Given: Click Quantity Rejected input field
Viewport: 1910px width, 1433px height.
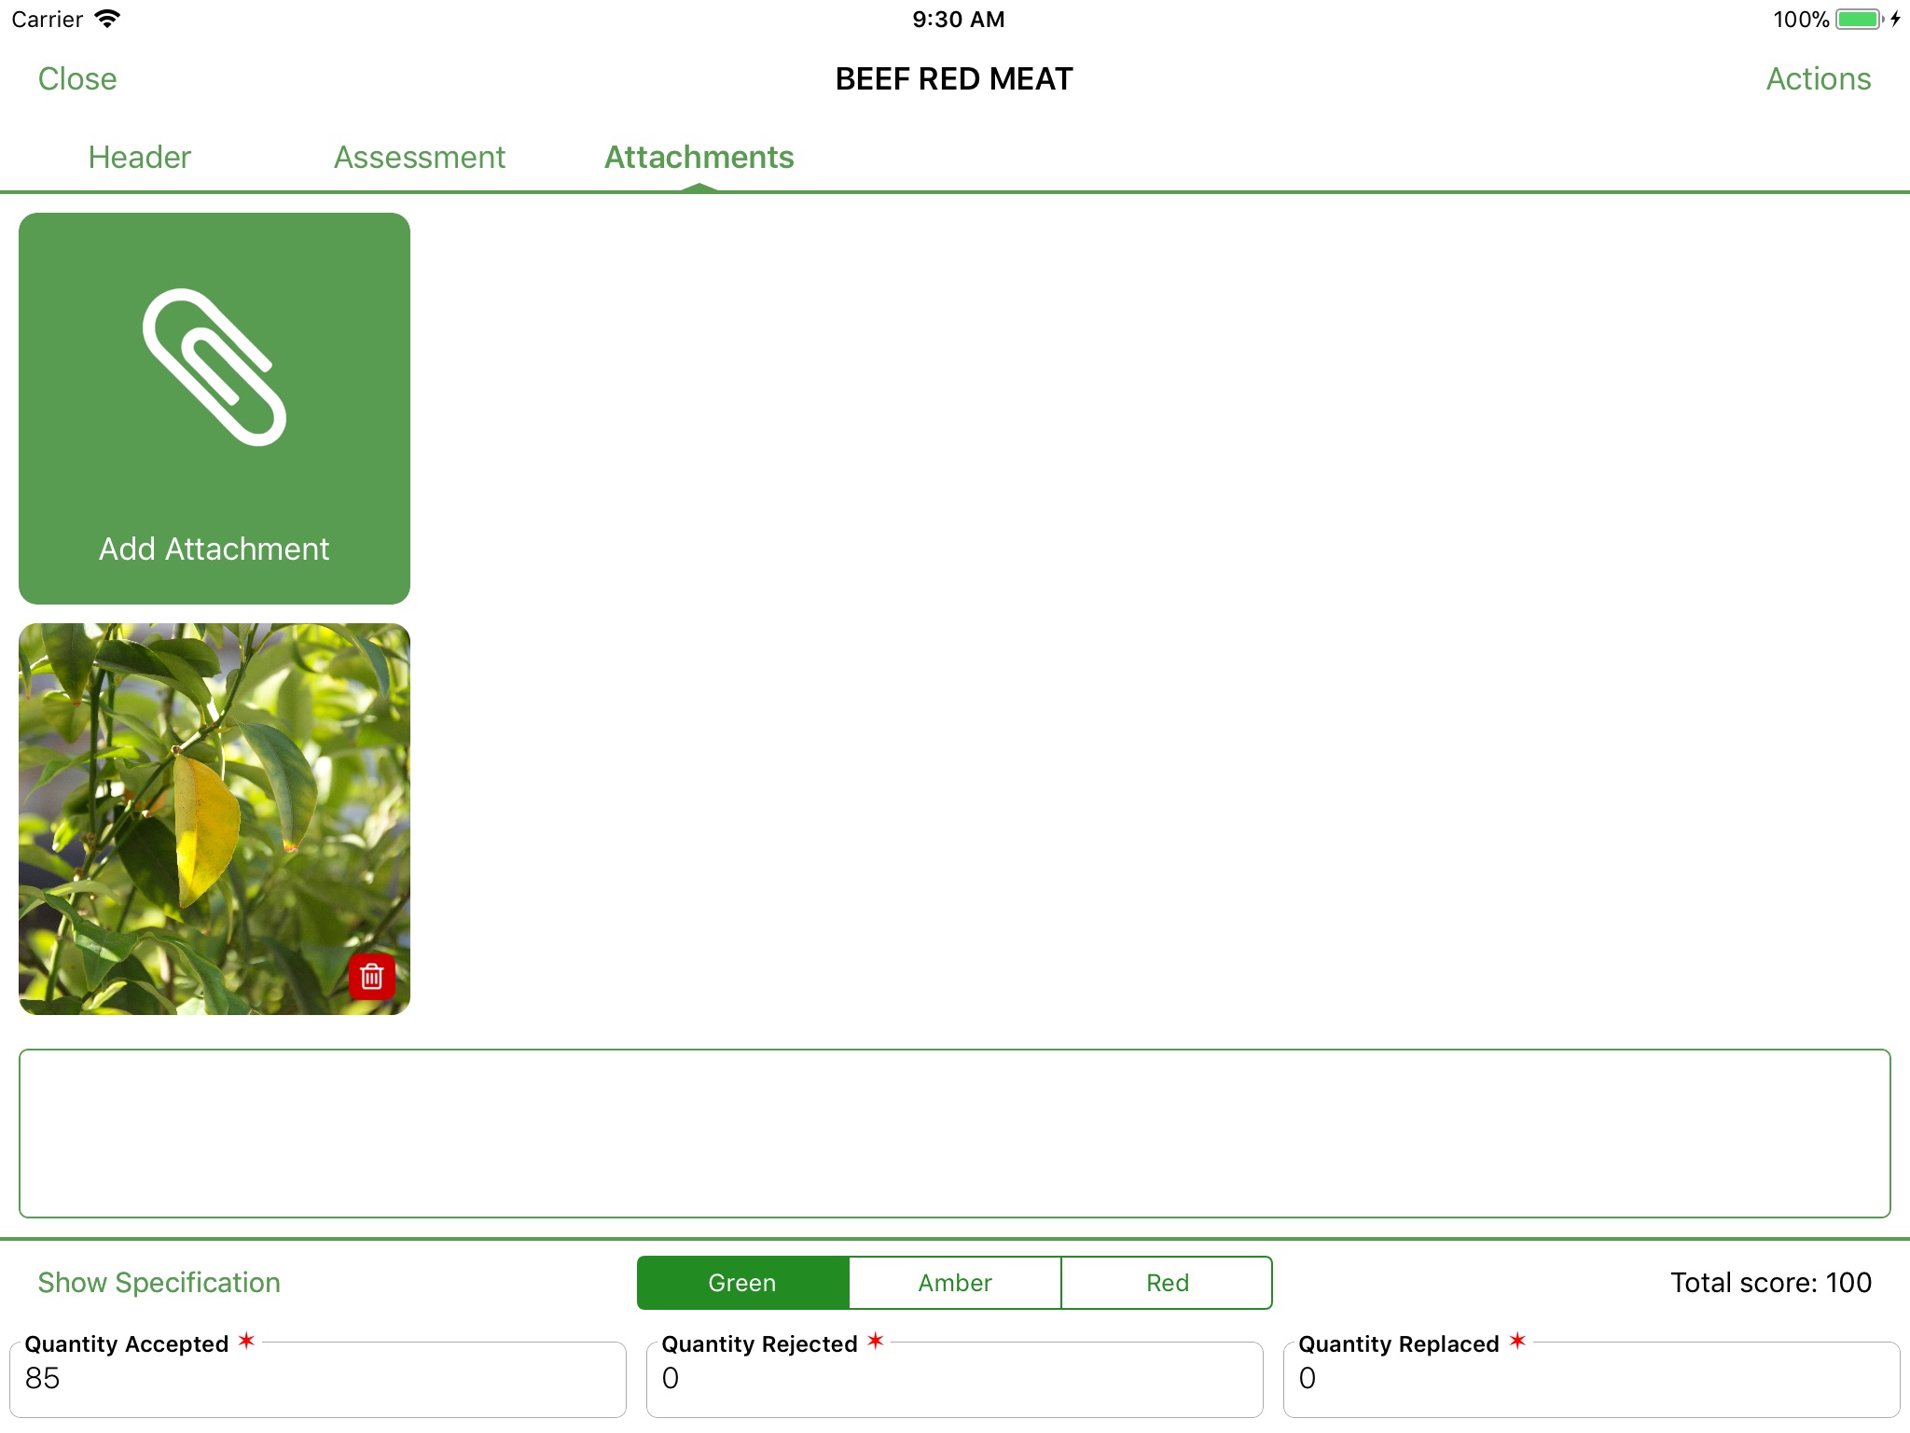Looking at the screenshot, I should [955, 1384].
